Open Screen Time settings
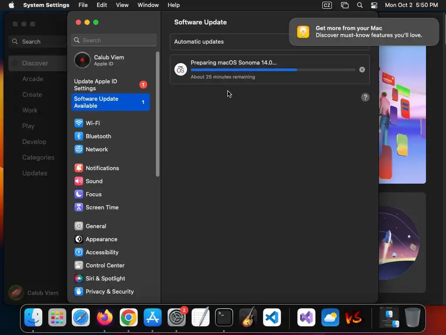The width and height of the screenshot is (446, 335). point(110,207)
